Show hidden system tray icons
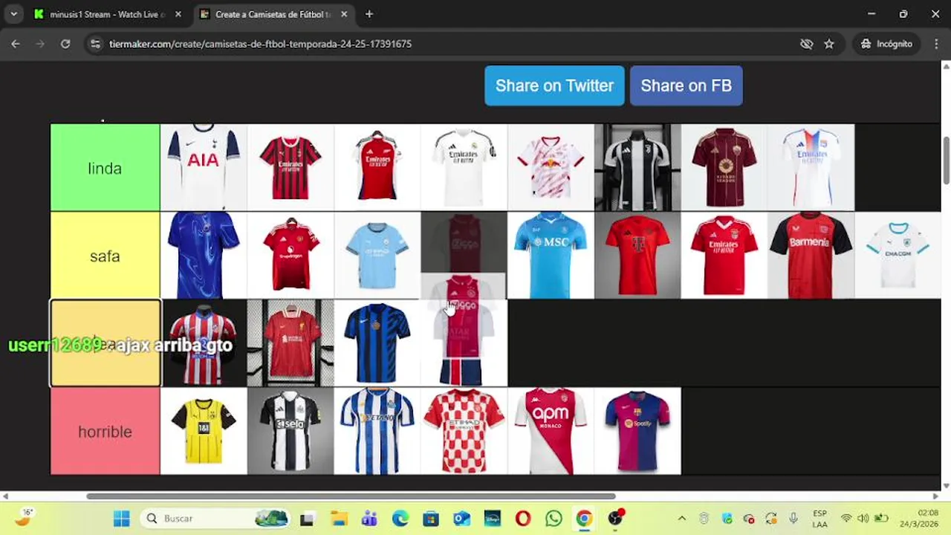Image resolution: width=951 pixels, height=535 pixels. coord(681,519)
